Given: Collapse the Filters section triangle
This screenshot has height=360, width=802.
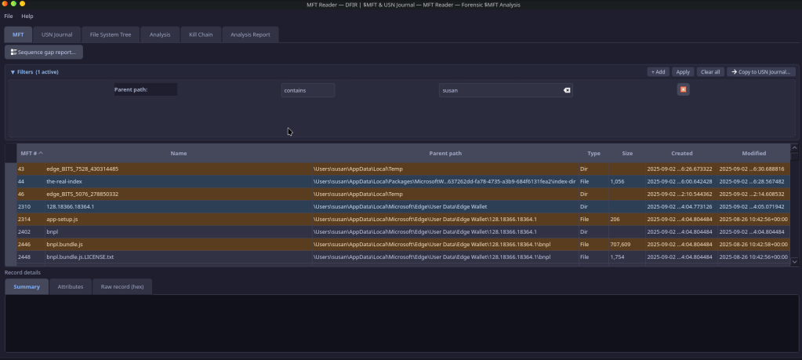Looking at the screenshot, I should (13, 72).
